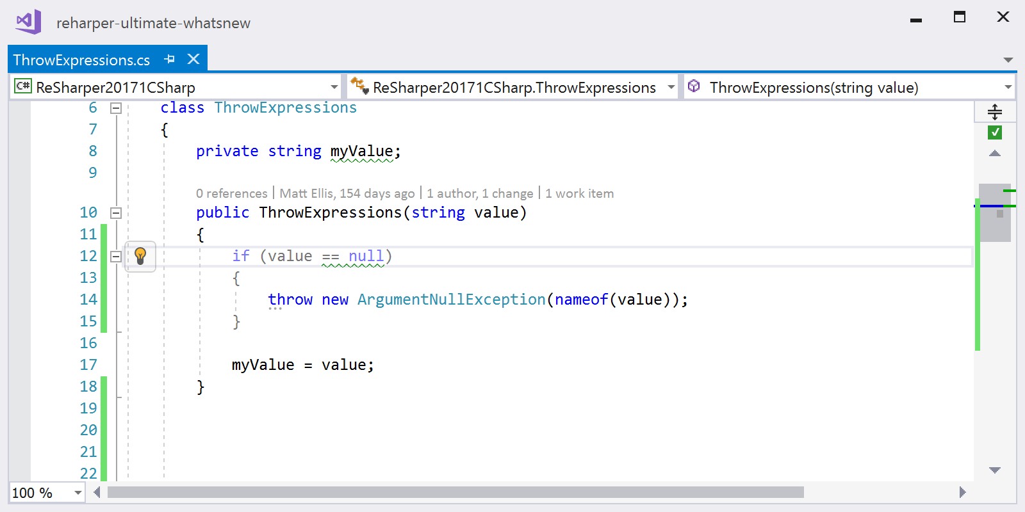The width and height of the screenshot is (1025, 512).
Task: Click the vertical scrollbar down arrow
Action: [x=995, y=470]
